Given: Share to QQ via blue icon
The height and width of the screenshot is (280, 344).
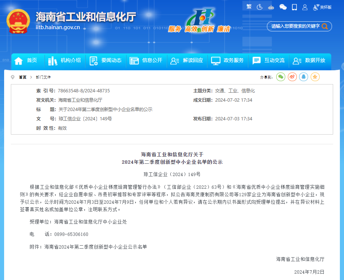Looking at the screenshot, I should [x=304, y=77].
